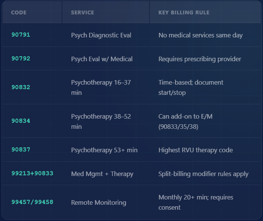This screenshot has width=263, height=221.
Task: Click rule 'Requires prescribing provider'
Action: [200, 59]
